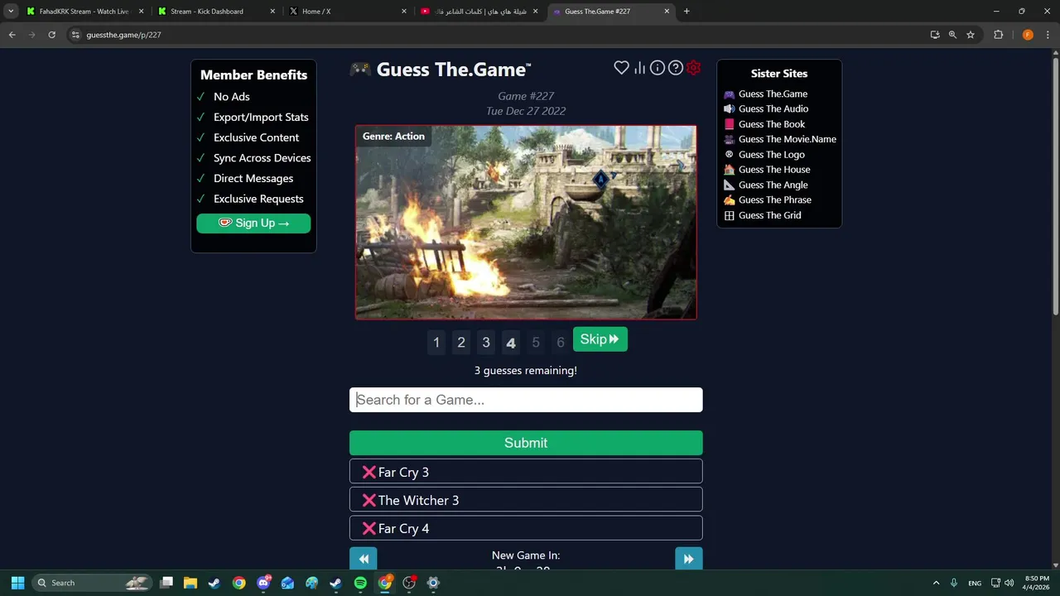The height and width of the screenshot is (596, 1060).
Task: Open Guess The Logo link
Action: 772,154
